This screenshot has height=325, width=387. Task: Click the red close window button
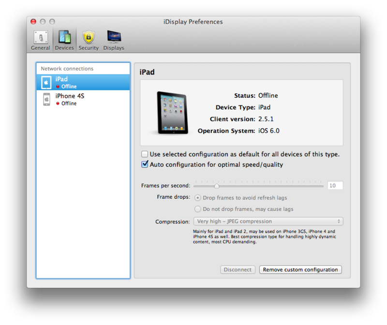[x=33, y=22]
